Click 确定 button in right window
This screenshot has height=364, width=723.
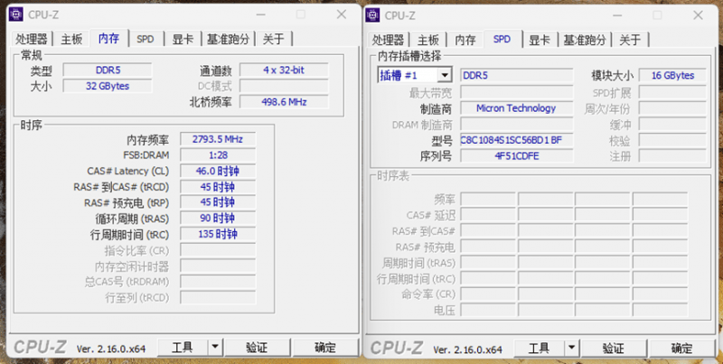(681, 348)
